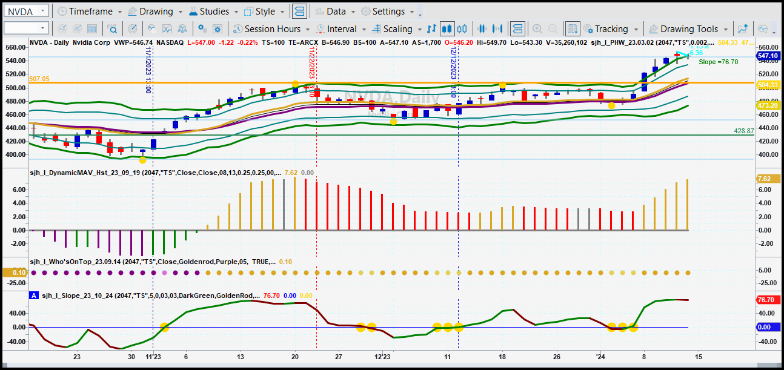The height and width of the screenshot is (370, 784).
Task: Click the chart-line analysis icon left of the chart window icon
Action: [x=151, y=29]
